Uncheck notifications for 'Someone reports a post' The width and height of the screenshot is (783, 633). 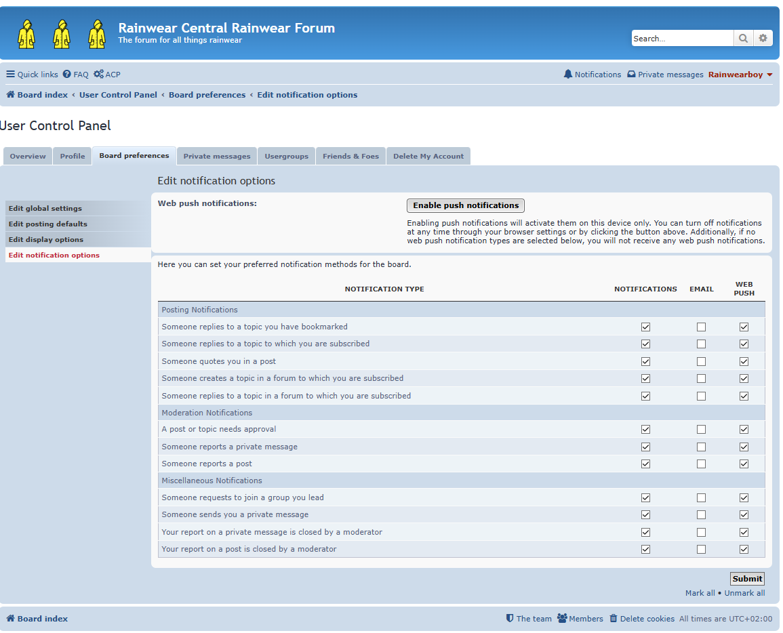click(x=645, y=464)
